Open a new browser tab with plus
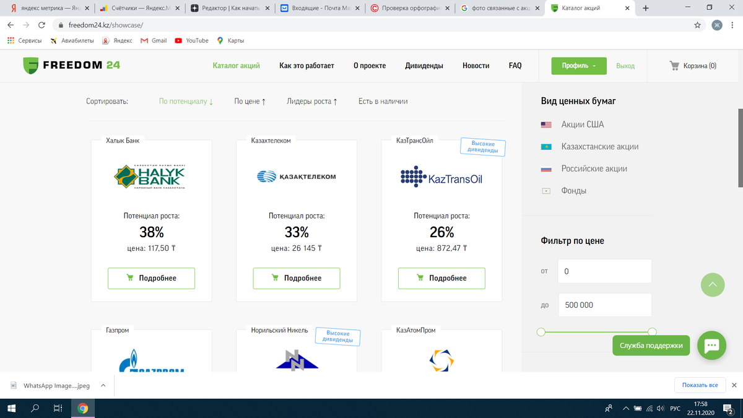 tap(646, 9)
